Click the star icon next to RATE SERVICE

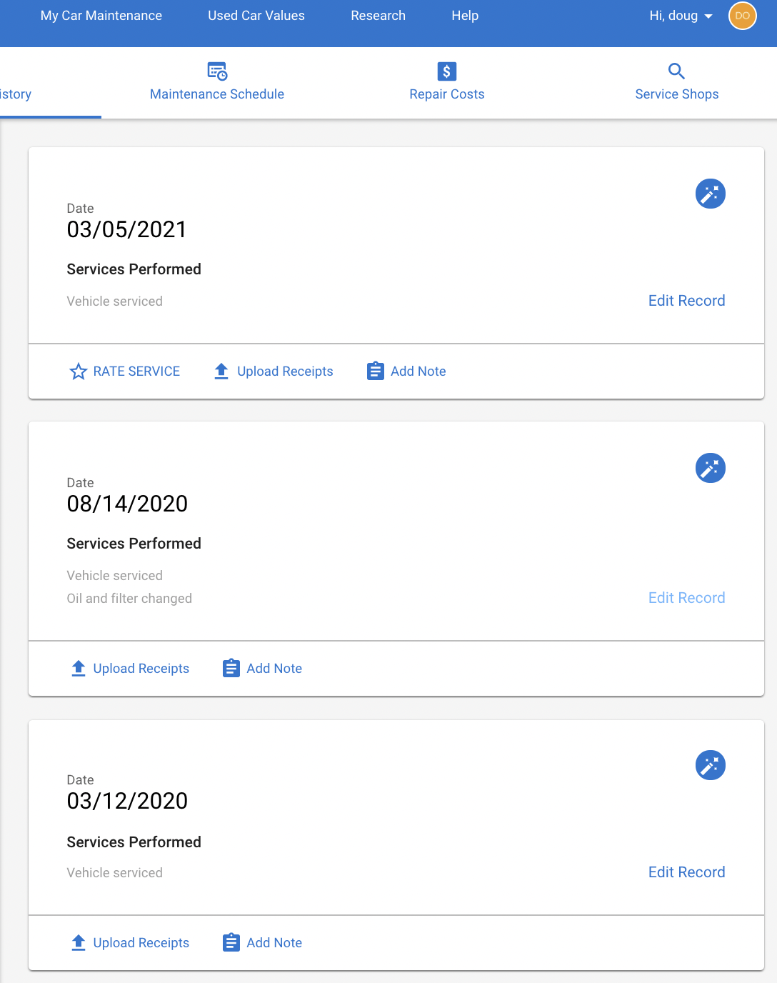click(x=78, y=371)
